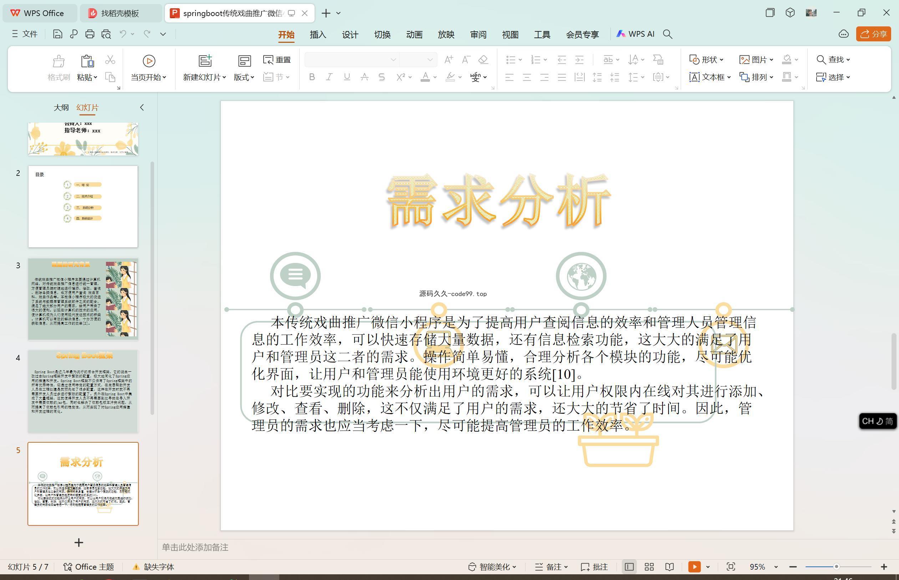
Task: Toggle Underline formatting
Action: 347,77
